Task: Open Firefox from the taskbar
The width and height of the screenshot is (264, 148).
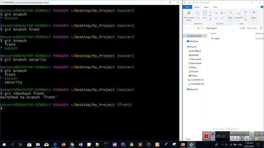Action: coord(64,144)
